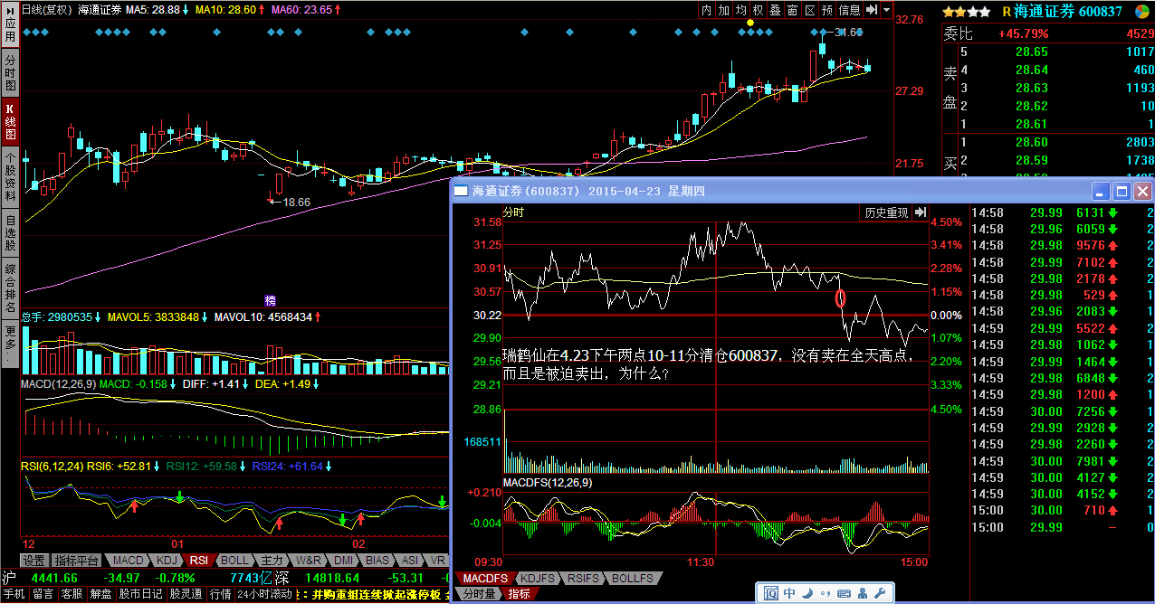Click IME user account icon
The height and width of the screenshot is (604, 1155).
click(863, 593)
